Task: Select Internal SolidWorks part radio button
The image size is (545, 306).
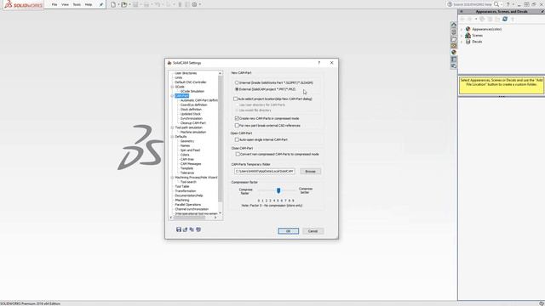Action: coord(237,82)
